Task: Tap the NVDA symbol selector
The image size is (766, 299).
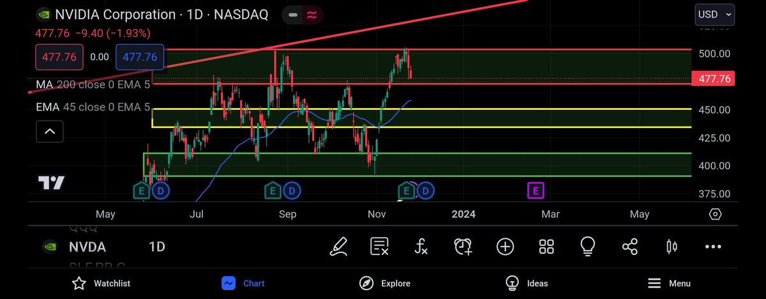Action: pyautogui.click(x=87, y=247)
